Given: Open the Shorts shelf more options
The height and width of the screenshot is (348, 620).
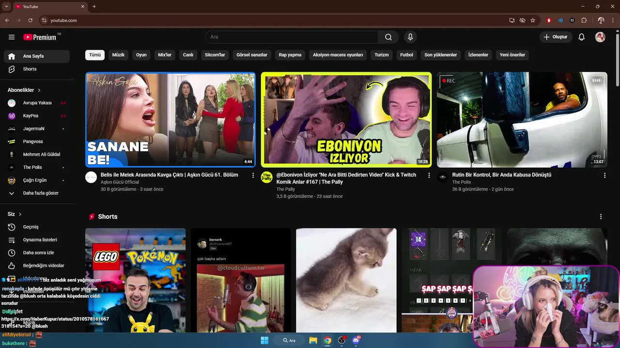Looking at the screenshot, I should click(x=601, y=217).
